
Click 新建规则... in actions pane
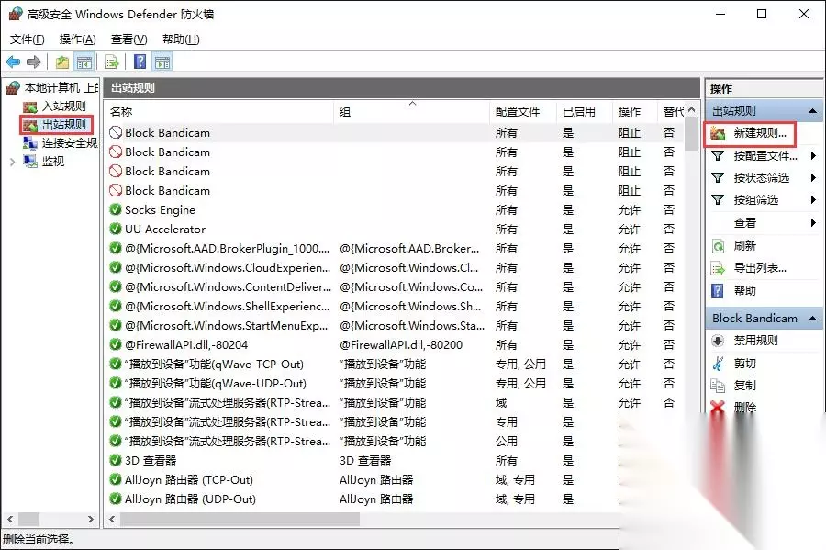click(760, 133)
